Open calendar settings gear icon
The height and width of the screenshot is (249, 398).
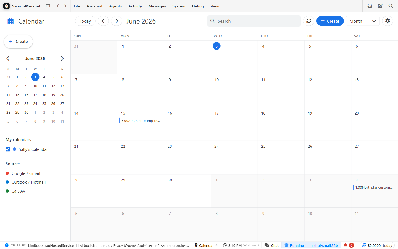pyautogui.click(x=388, y=21)
